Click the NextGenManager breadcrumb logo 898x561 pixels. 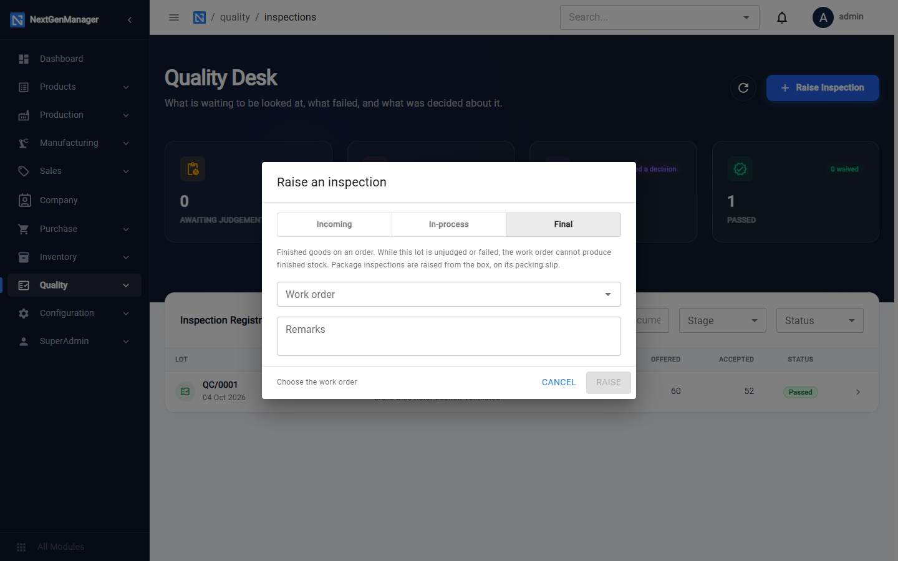(200, 17)
